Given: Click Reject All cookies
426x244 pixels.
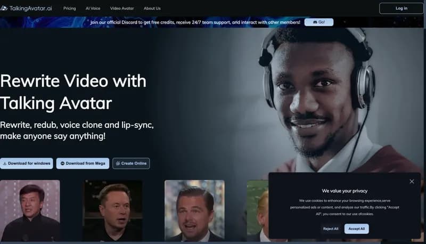Looking at the screenshot, I should coord(331,229).
